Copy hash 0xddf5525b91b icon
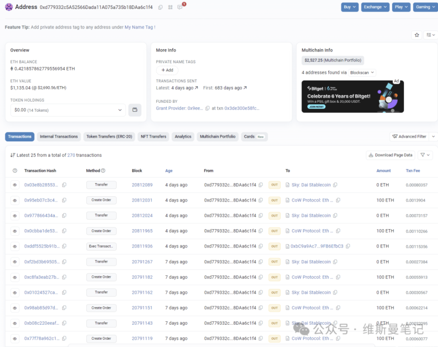Screen dimensions: 438x347 pos(64,246)
